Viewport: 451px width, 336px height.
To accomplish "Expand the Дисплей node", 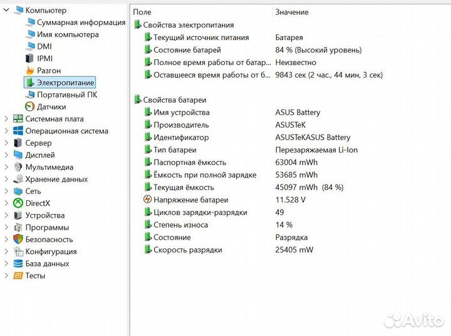I will pos(6,155).
